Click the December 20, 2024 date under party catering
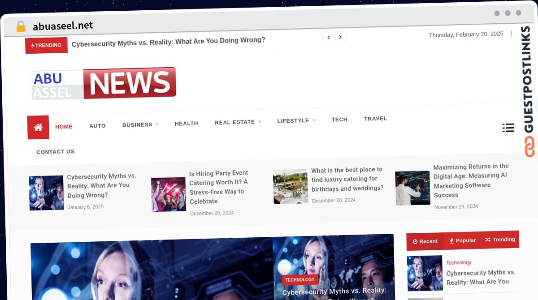The width and height of the screenshot is (538, 300). pyautogui.click(x=212, y=213)
